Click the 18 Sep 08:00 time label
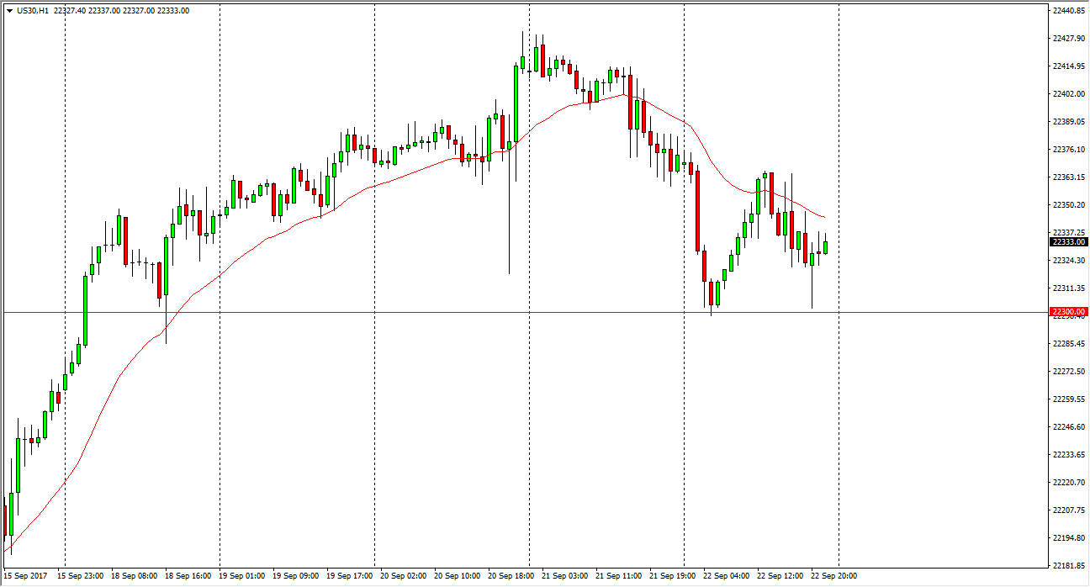 135,576
